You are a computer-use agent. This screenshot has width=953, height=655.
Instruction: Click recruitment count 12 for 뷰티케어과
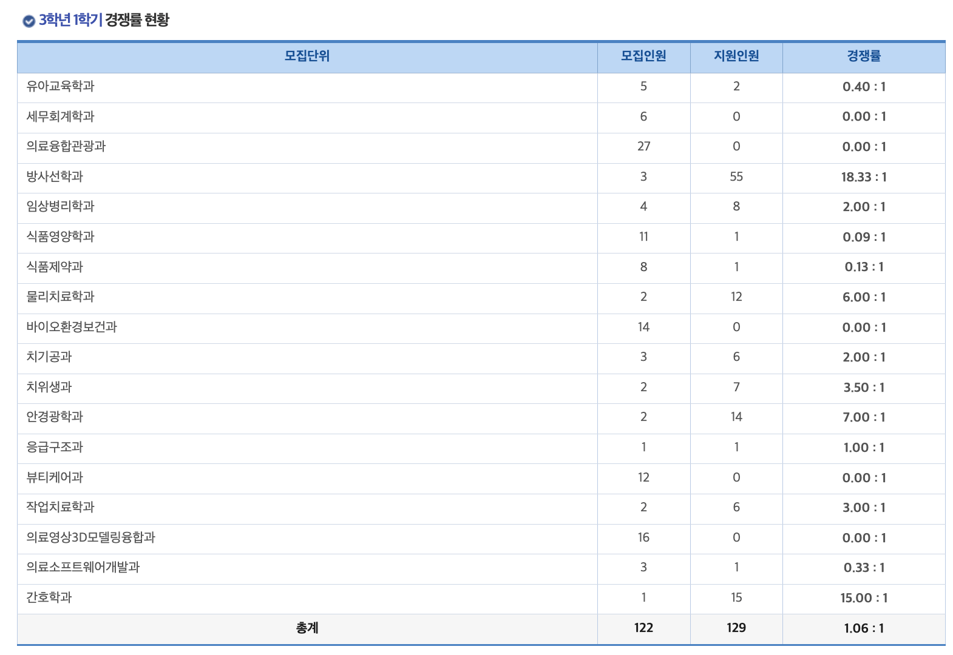(x=643, y=477)
